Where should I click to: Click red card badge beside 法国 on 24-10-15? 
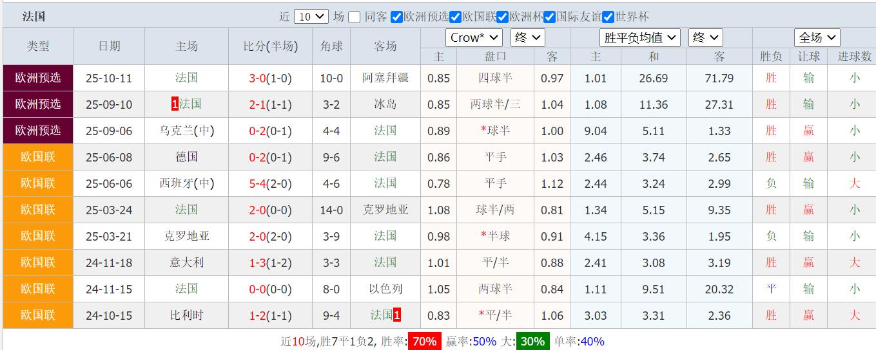click(x=397, y=315)
